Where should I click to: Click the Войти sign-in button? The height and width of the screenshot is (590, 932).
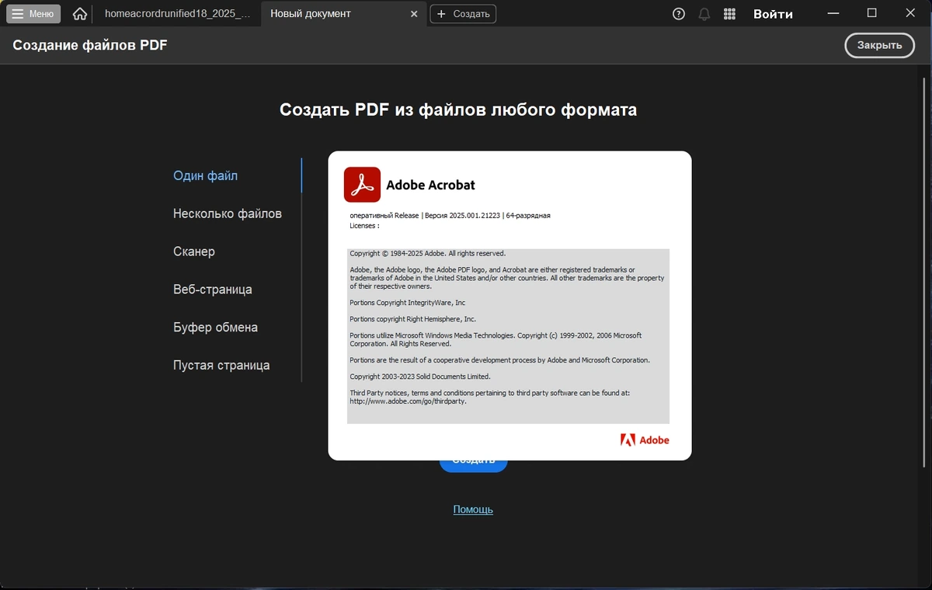point(773,14)
